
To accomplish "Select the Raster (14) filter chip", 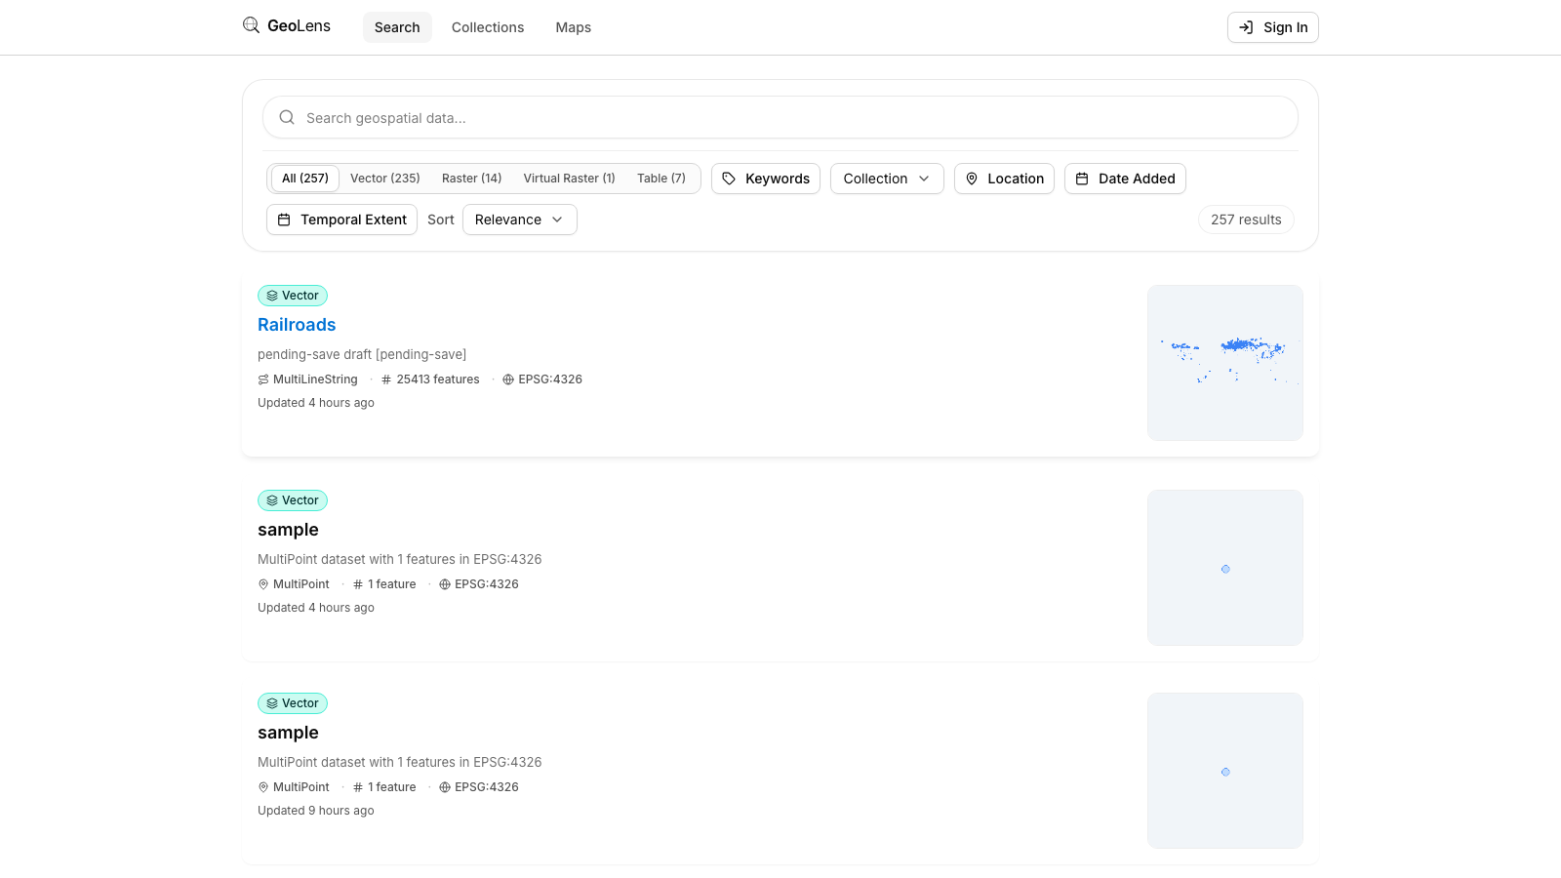I will point(471,179).
